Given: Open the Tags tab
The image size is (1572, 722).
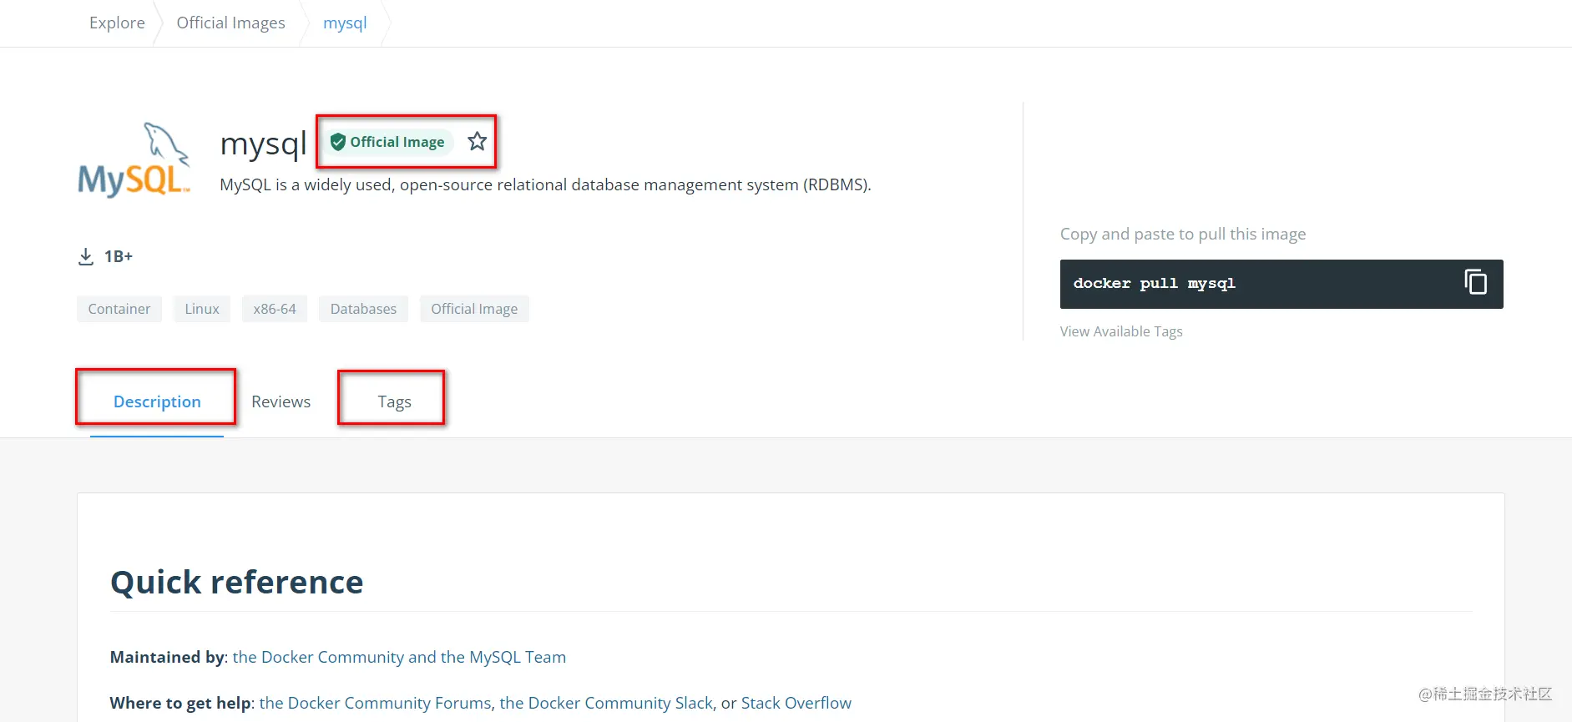Looking at the screenshot, I should [394, 401].
